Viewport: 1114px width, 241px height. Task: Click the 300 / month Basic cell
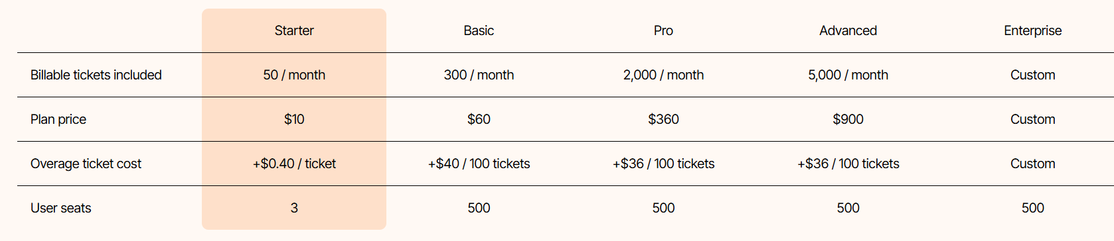(x=479, y=75)
